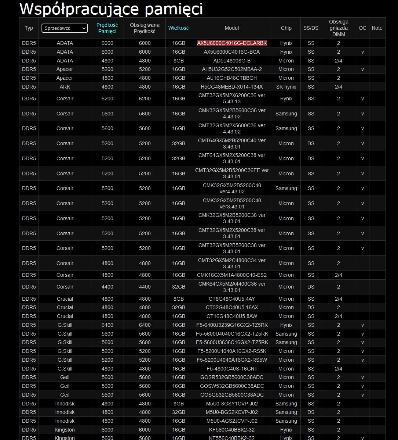Click the 4400 memory speed cell
398x440 pixels.
107,287
